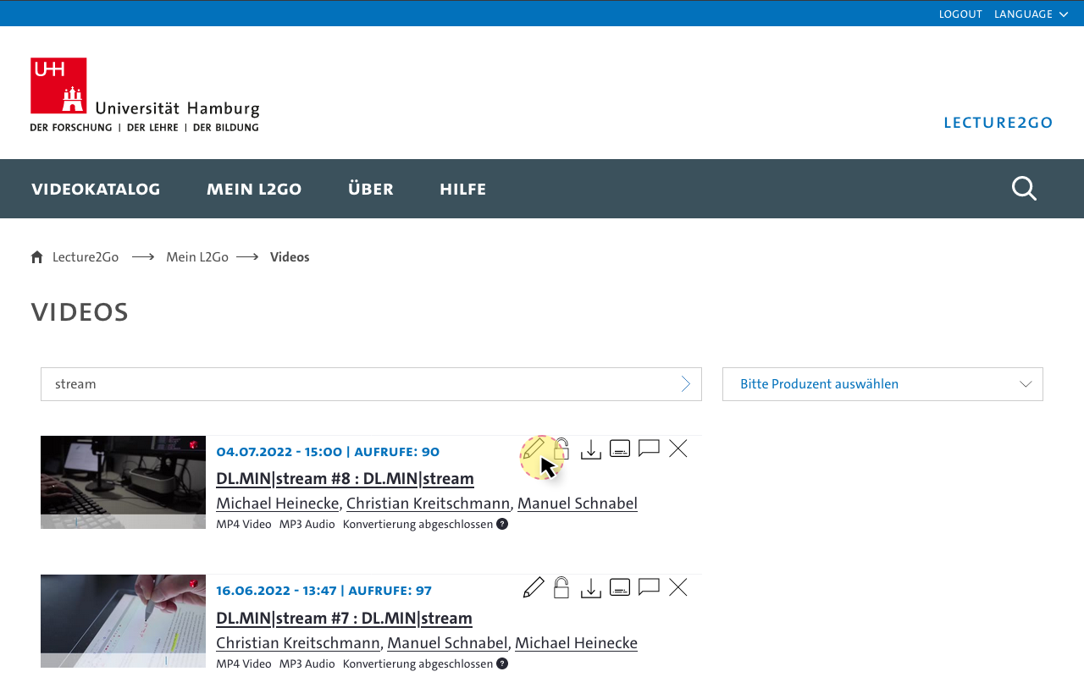Click "MP3 Audio" under stream #7
1084x677 pixels.
pos(307,664)
